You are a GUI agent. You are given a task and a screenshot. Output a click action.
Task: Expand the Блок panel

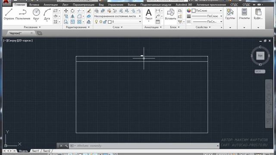click(175, 27)
